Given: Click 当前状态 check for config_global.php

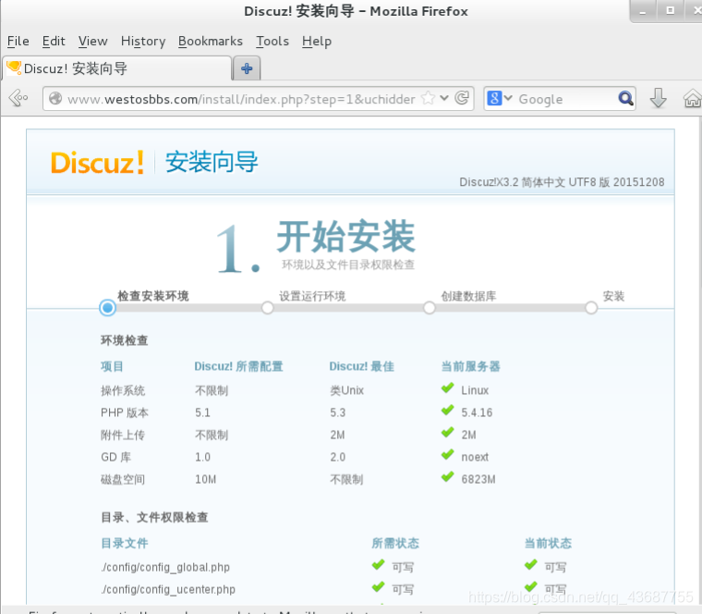Looking at the screenshot, I should [531, 565].
